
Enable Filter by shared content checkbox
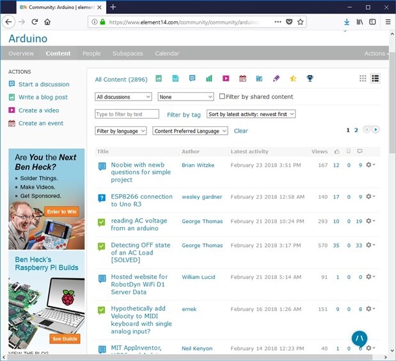point(222,97)
